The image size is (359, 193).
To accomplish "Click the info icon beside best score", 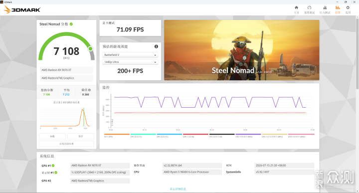I will coord(90,90).
